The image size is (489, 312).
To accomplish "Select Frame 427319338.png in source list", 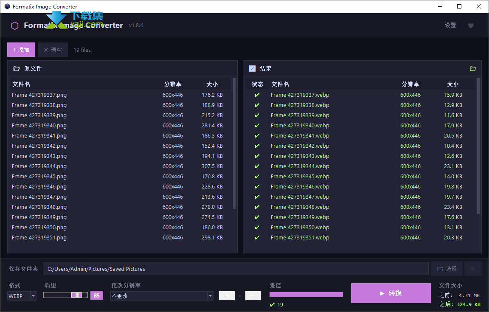I will (121, 105).
